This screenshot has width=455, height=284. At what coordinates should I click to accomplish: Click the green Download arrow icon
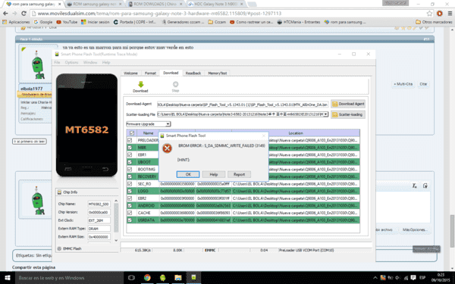click(x=141, y=84)
